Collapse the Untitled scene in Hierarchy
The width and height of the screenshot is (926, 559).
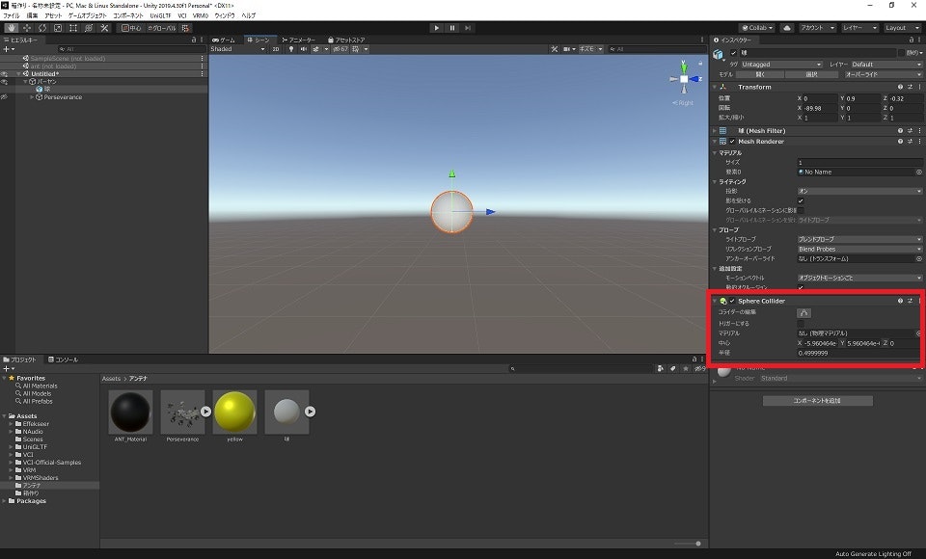point(19,74)
